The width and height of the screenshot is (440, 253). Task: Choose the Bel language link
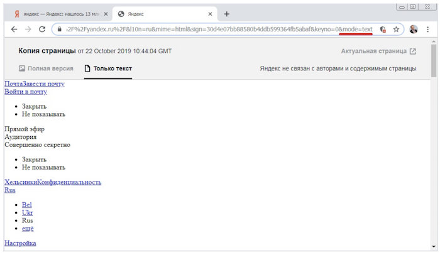pos(27,205)
